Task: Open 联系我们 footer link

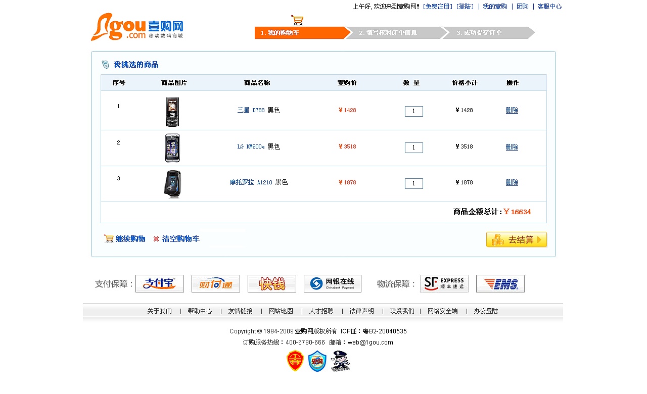Action: coord(402,311)
